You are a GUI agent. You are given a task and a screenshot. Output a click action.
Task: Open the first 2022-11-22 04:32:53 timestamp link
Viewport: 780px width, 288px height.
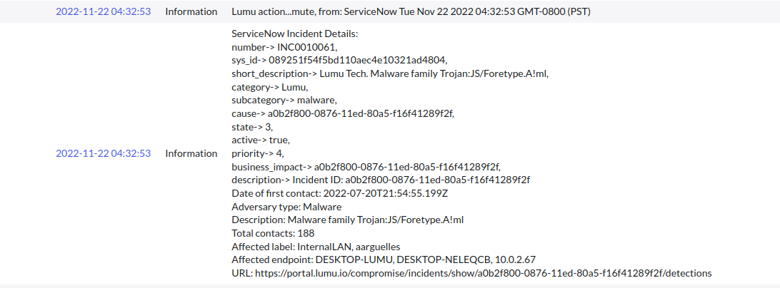tap(103, 11)
